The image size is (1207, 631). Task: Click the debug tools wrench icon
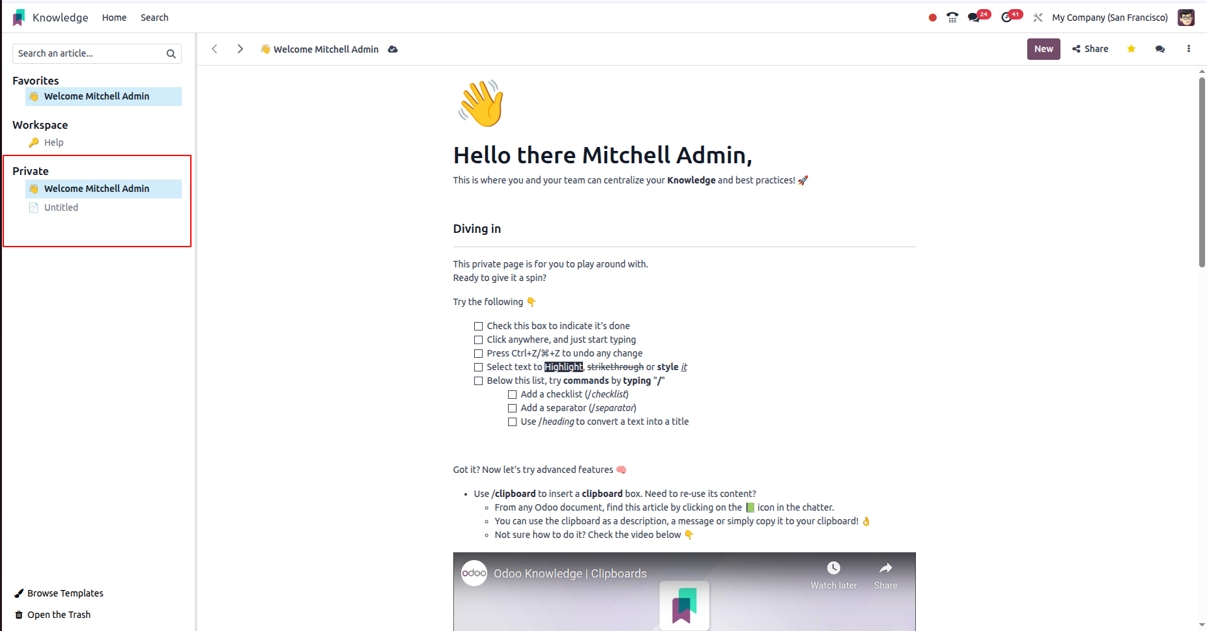(1038, 18)
